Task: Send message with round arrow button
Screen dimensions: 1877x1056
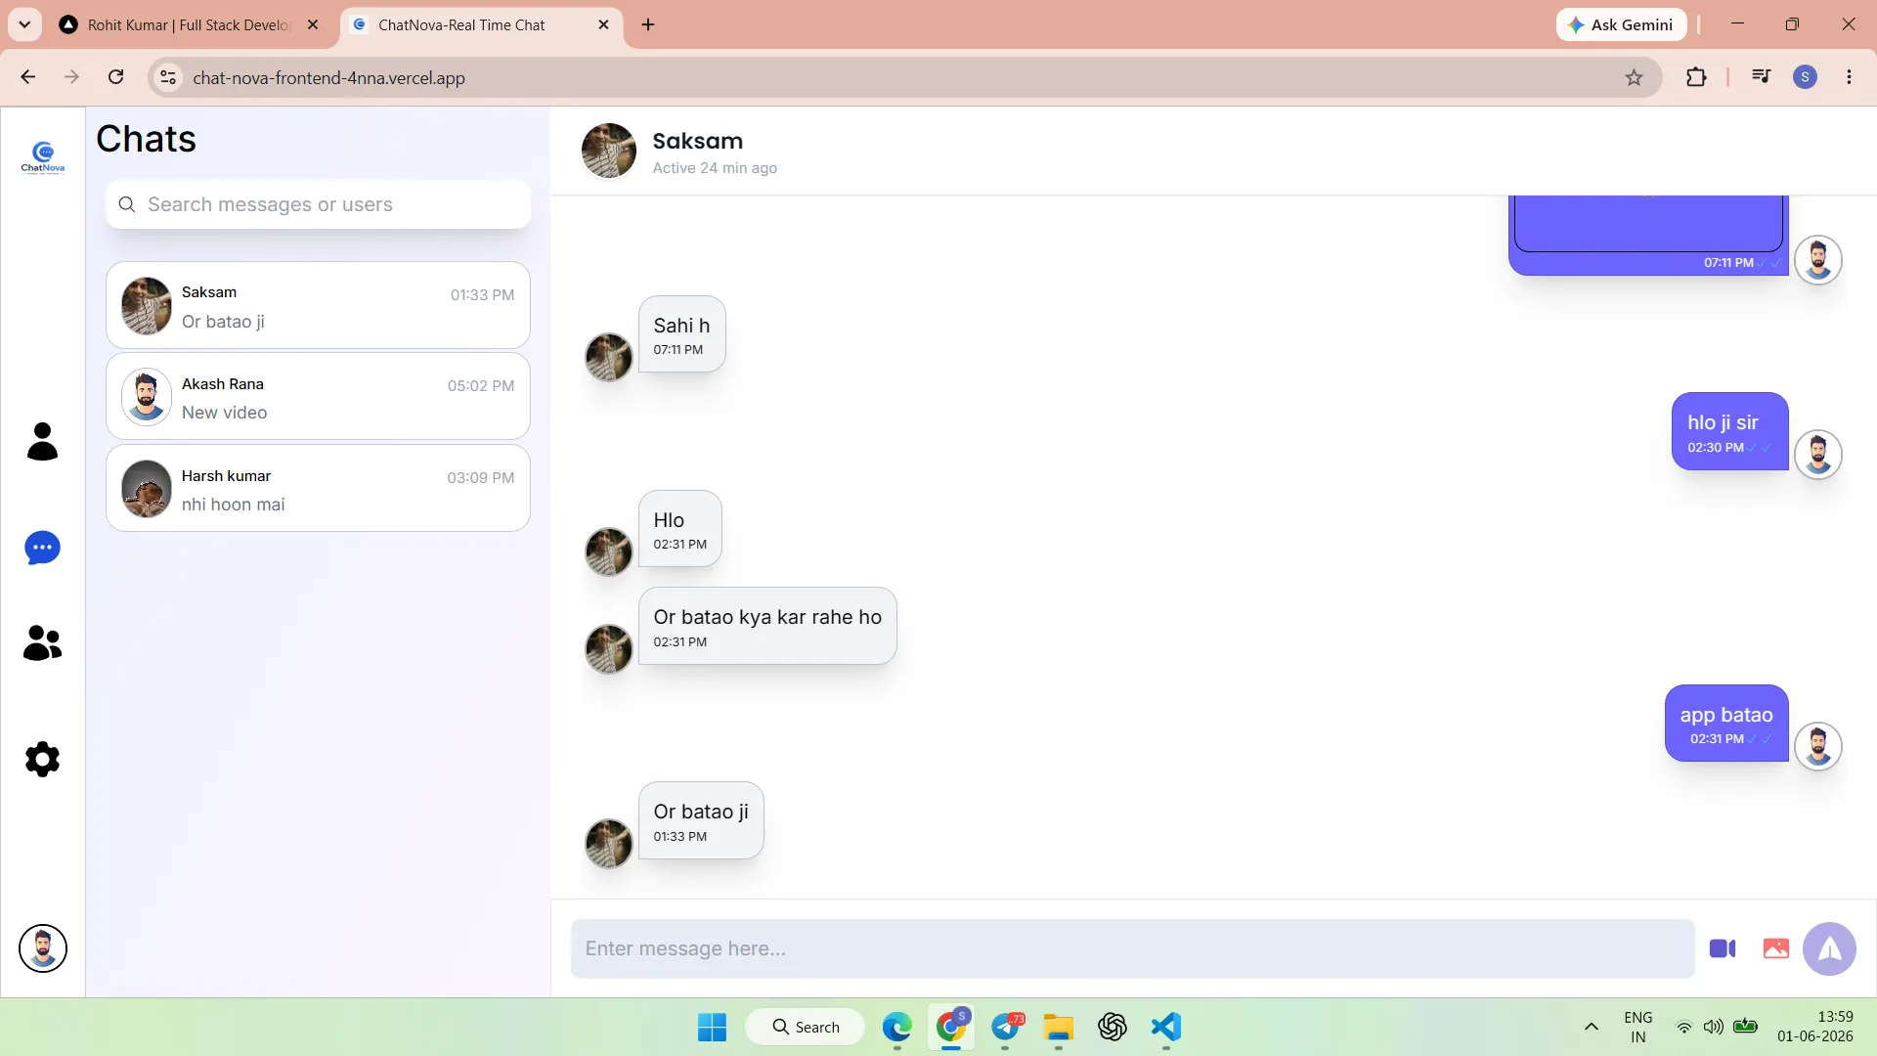Action: (x=1829, y=948)
